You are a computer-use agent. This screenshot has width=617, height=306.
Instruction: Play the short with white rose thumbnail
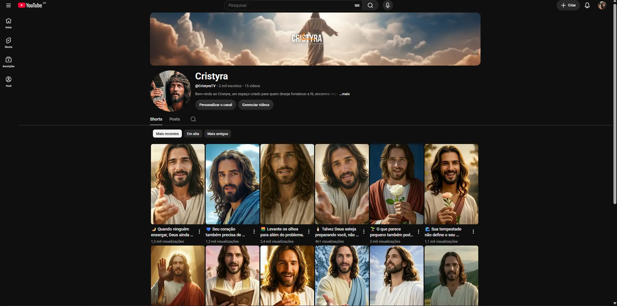coord(397,184)
